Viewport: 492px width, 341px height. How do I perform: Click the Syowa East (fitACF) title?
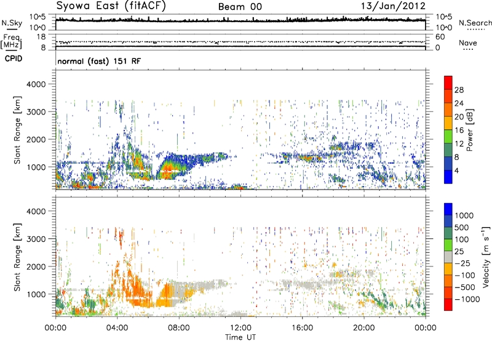(x=111, y=6)
